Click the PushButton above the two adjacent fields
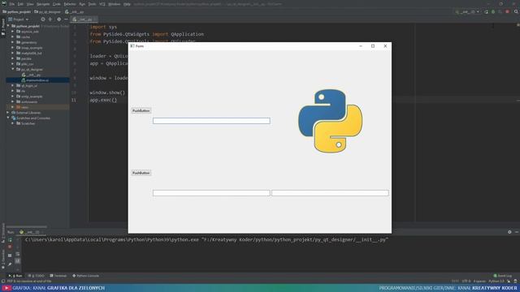 coord(141,173)
